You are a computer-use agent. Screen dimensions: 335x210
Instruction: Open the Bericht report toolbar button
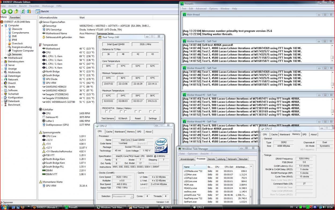(x=42, y=12)
